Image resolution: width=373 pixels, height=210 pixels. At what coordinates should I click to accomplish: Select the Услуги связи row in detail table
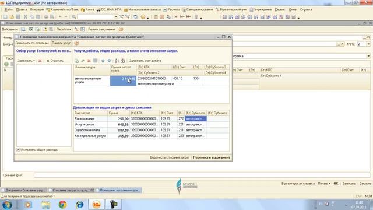tap(152, 124)
